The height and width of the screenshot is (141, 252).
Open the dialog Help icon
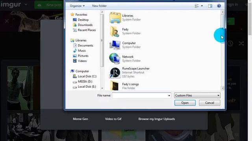219,6
